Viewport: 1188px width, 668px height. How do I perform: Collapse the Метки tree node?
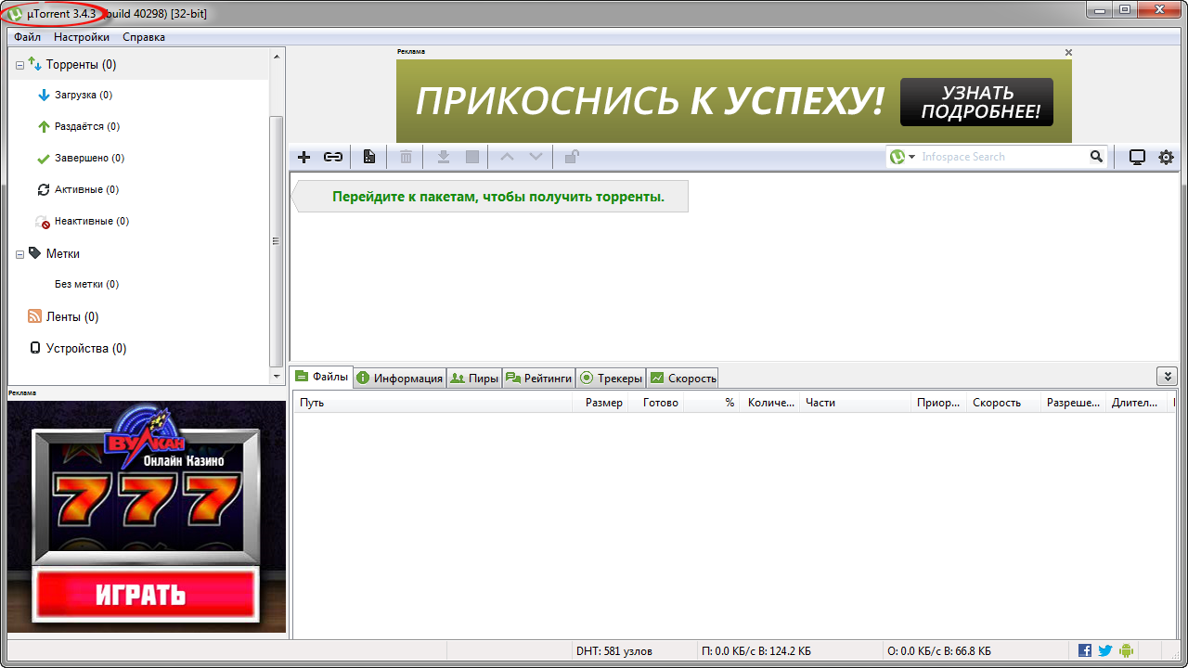19,254
